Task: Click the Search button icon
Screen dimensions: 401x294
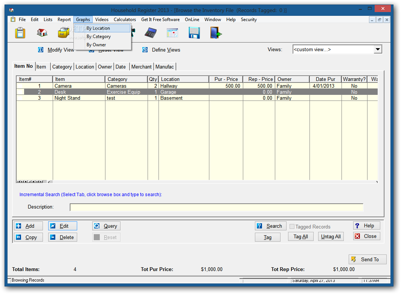Action: tap(259, 226)
